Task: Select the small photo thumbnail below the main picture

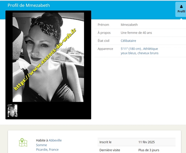Action: pyautogui.click(x=12, y=110)
